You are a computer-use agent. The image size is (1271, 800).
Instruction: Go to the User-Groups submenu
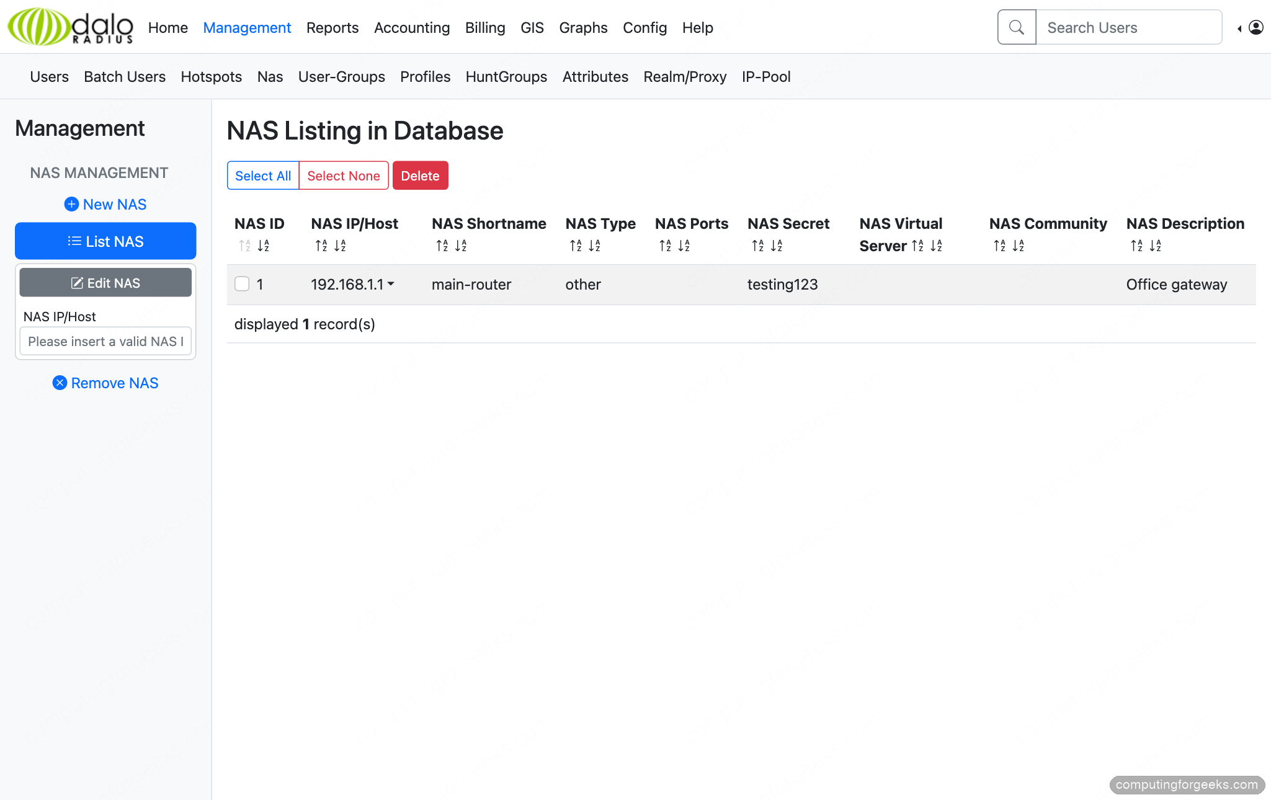click(342, 77)
